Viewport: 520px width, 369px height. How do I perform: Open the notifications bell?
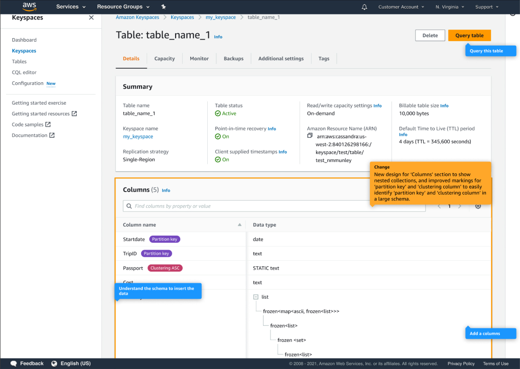[x=364, y=7]
